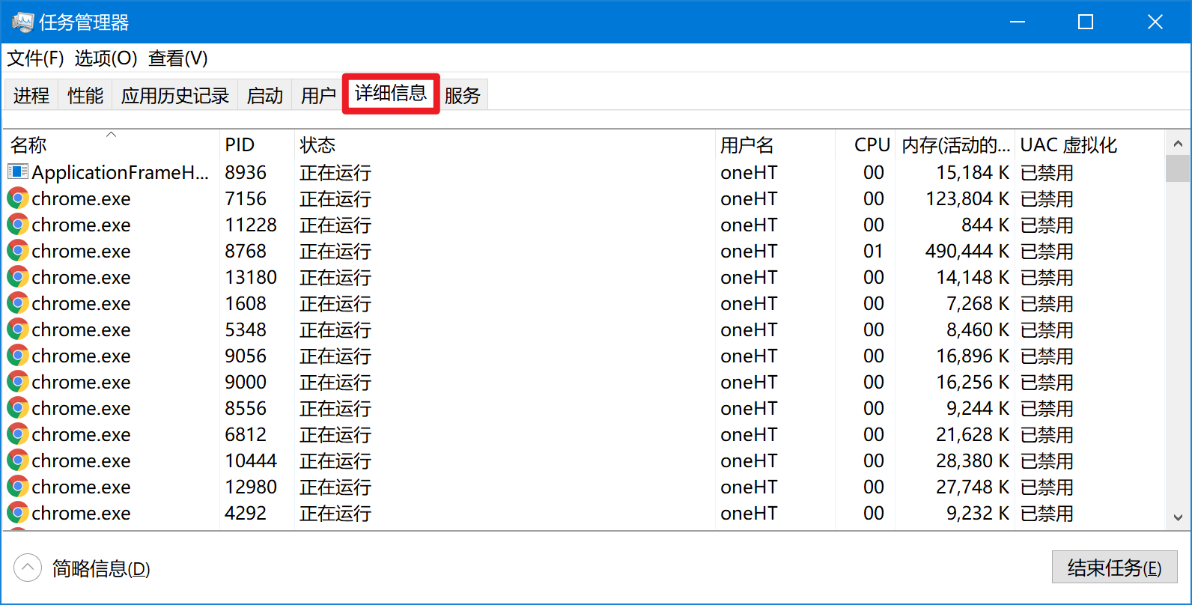
Task: Click Chrome icon for PID 7156
Action: (18, 198)
